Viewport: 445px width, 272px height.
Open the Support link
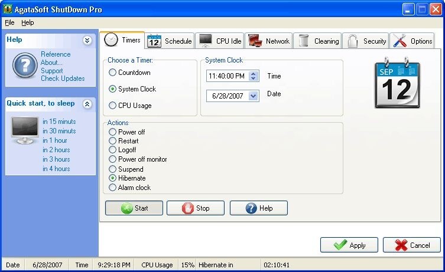[x=52, y=71]
